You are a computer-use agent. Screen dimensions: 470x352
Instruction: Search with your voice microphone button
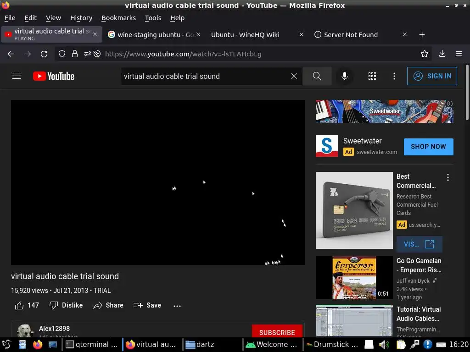(345, 76)
